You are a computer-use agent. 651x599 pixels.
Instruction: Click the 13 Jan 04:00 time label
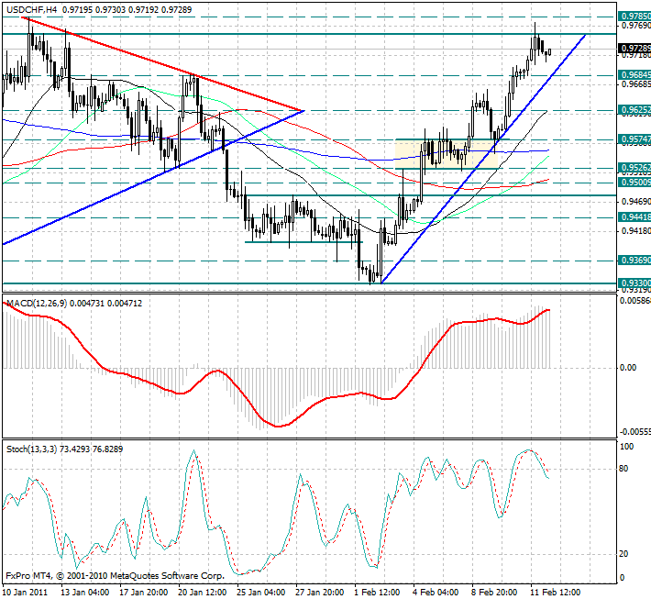84,593
